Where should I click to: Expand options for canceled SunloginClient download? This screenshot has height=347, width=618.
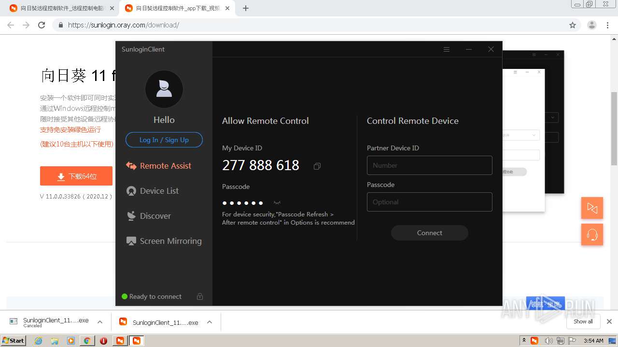(x=100, y=322)
